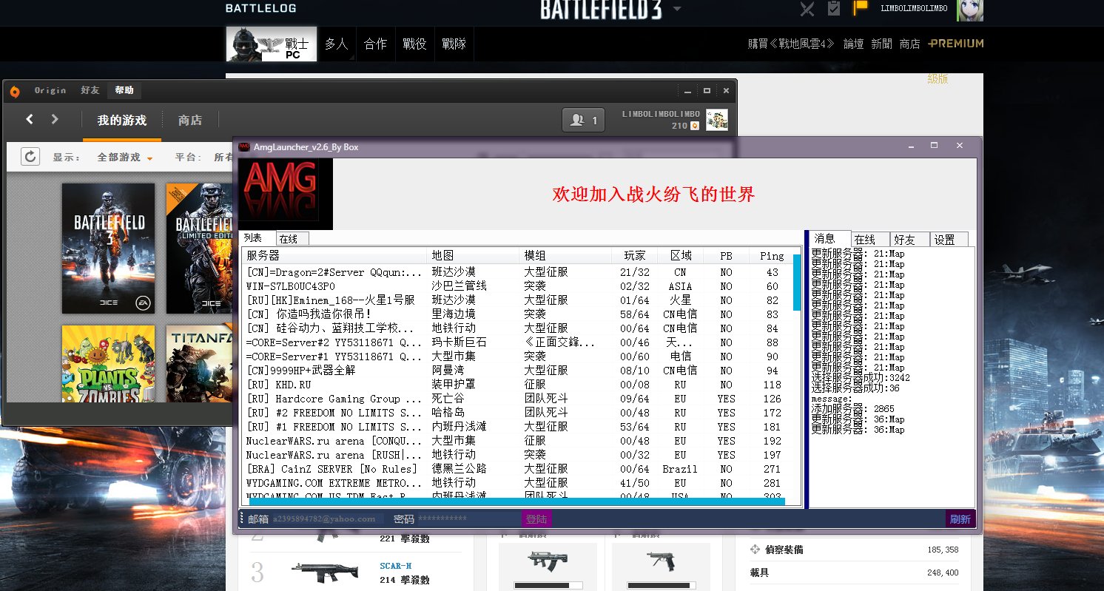
Task: Click Origin user avatar thumbnail
Action: pos(716,120)
